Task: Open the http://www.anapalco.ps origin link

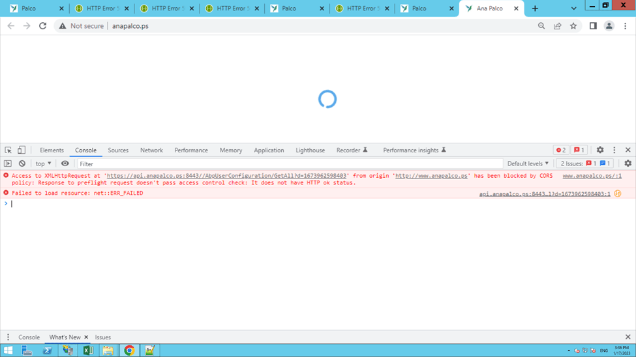Action: [x=431, y=176]
